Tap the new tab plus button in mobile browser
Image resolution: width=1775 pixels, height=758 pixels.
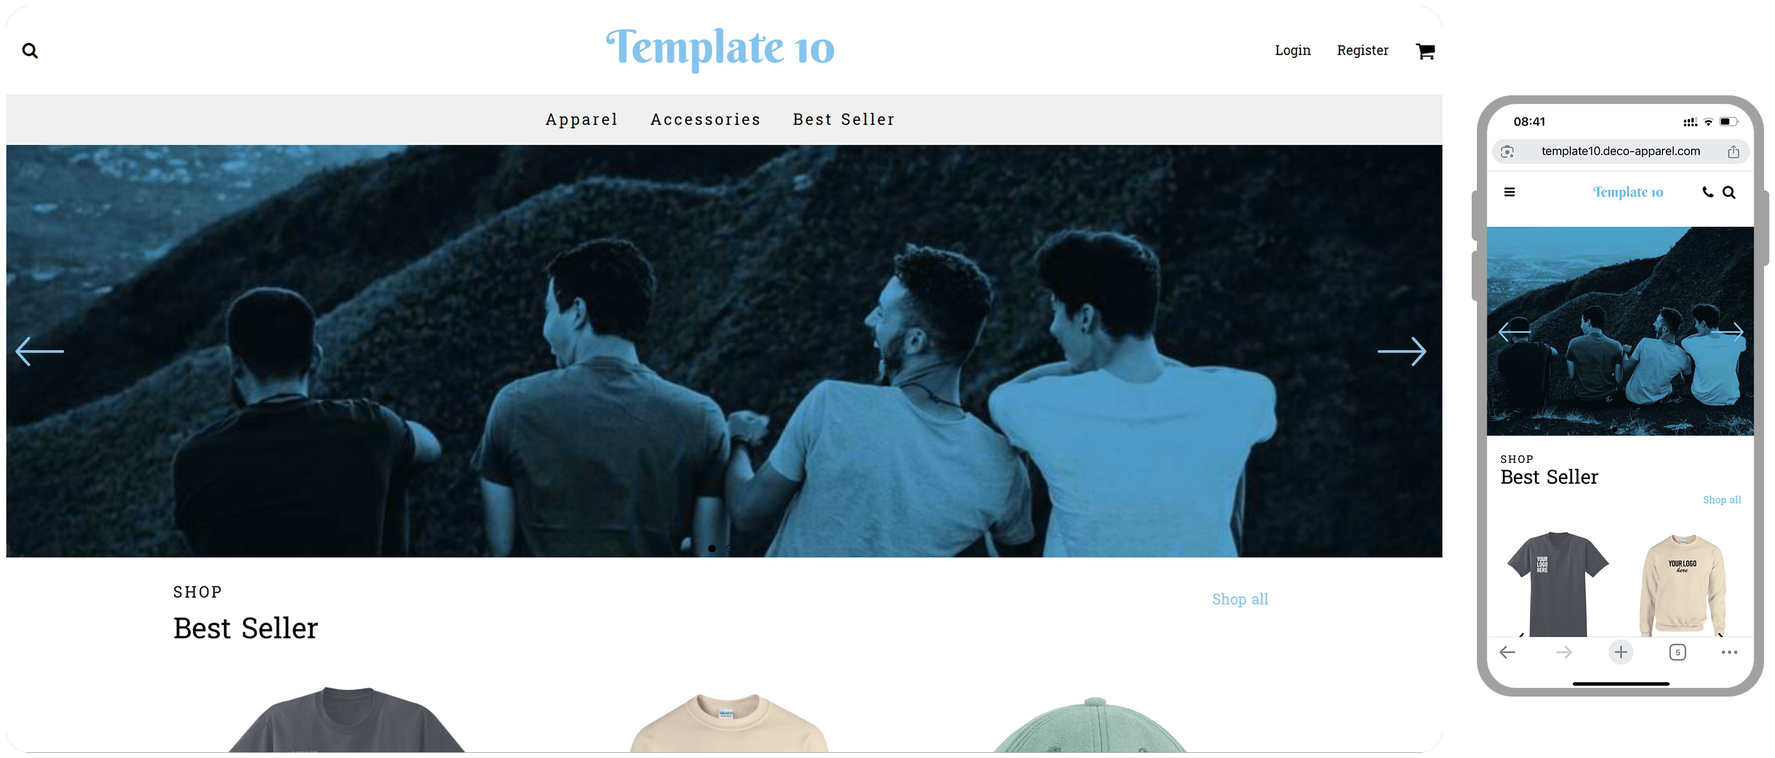point(1620,652)
